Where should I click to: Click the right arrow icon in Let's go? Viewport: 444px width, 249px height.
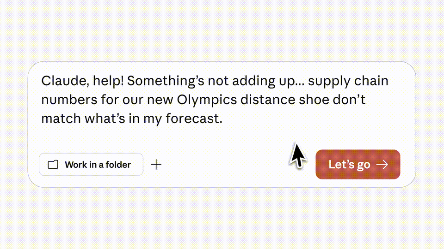click(382, 165)
